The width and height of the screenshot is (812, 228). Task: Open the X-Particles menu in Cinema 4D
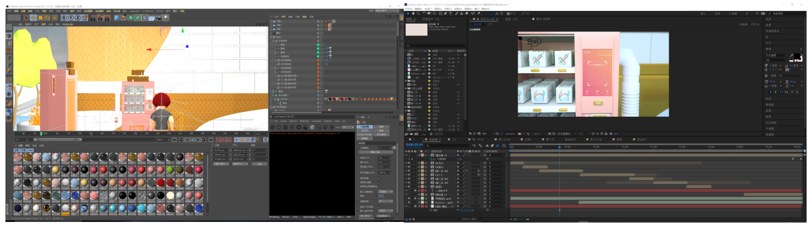coord(148,11)
